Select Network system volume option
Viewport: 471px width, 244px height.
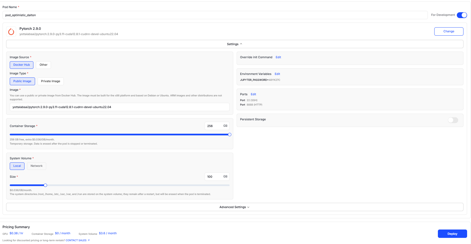pyautogui.click(x=36, y=166)
